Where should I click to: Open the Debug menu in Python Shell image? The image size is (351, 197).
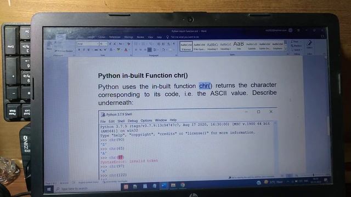[133, 120]
